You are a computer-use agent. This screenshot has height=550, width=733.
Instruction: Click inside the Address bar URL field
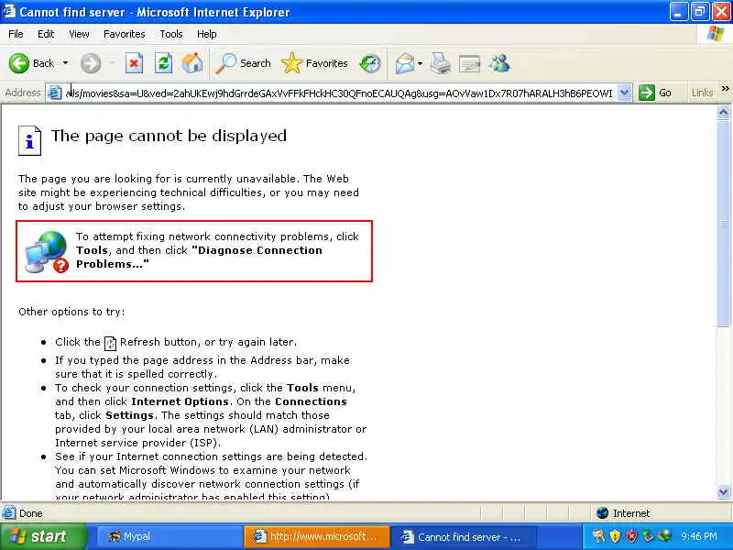(x=339, y=93)
